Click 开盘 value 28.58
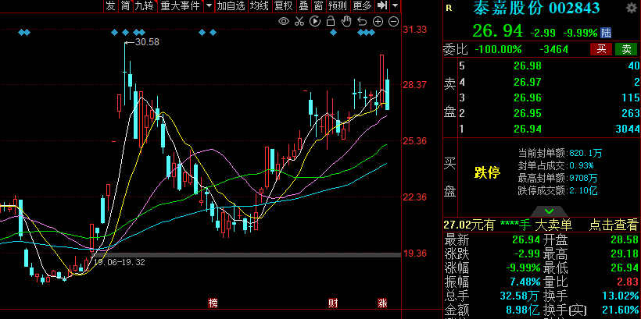This screenshot has height=319, width=641. (x=625, y=239)
